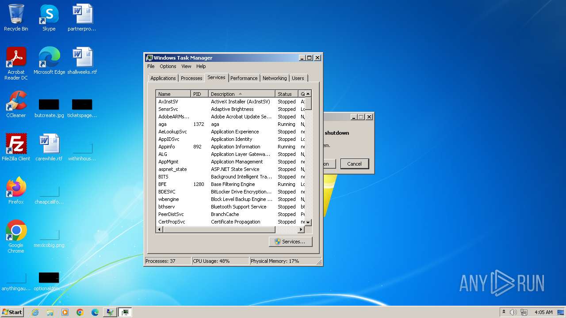This screenshot has width=566, height=318.
Task: Open Edge from the taskbar
Action: tap(95, 312)
